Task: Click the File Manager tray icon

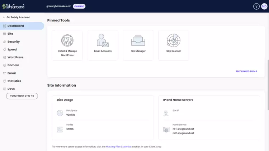Action: pyautogui.click(x=138, y=40)
